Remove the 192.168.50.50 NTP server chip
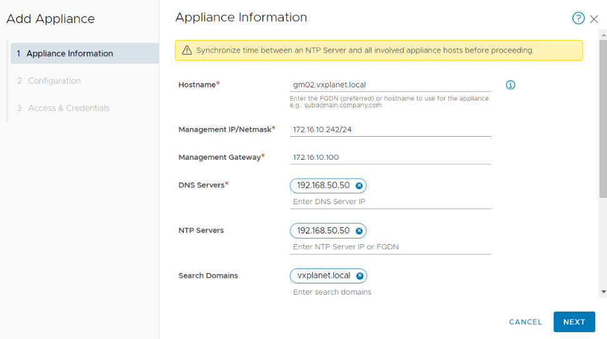607x339 pixels. tap(359, 231)
